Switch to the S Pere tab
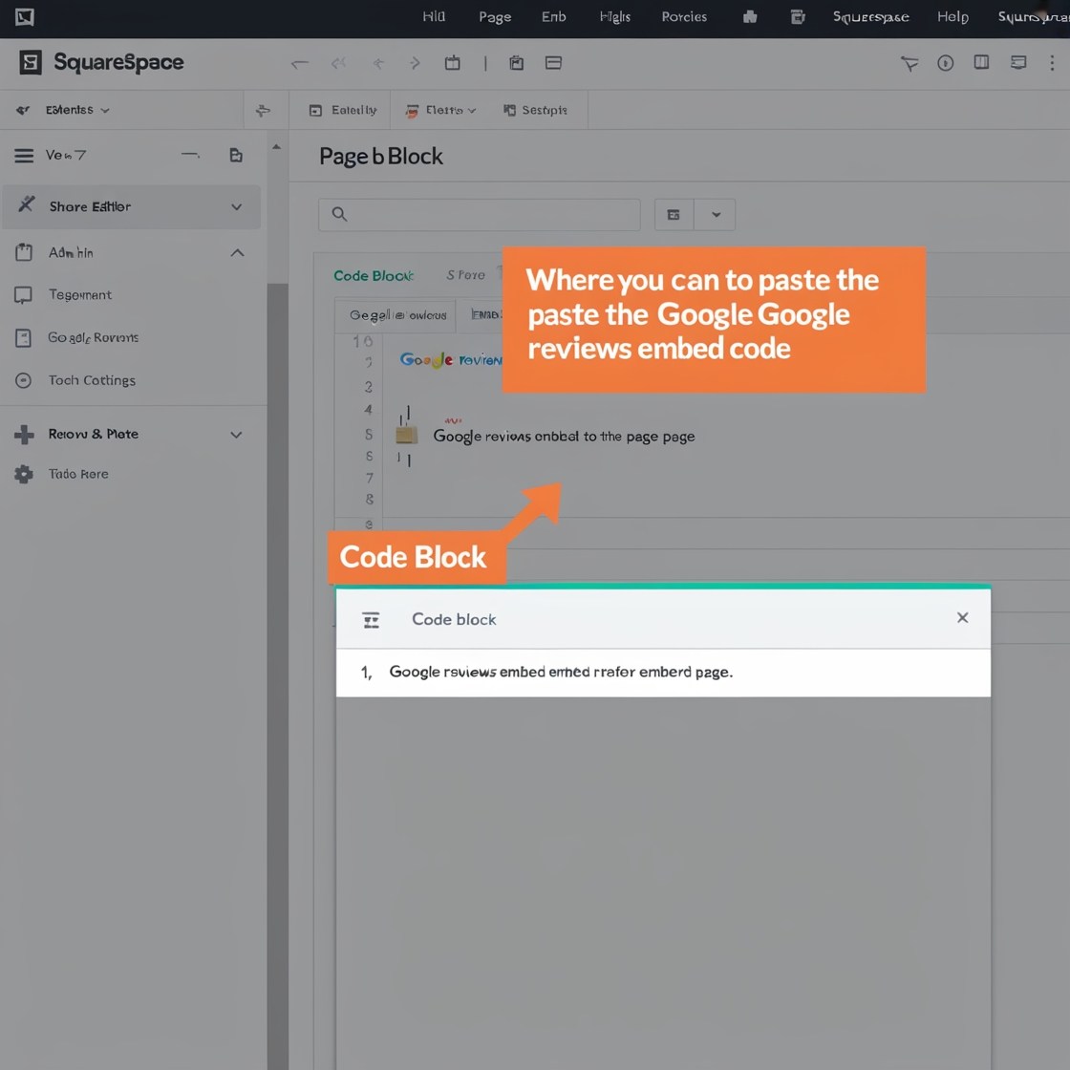1070x1070 pixels. click(465, 275)
